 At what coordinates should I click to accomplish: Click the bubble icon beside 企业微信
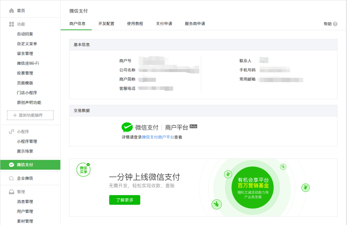pyautogui.click(x=12, y=178)
